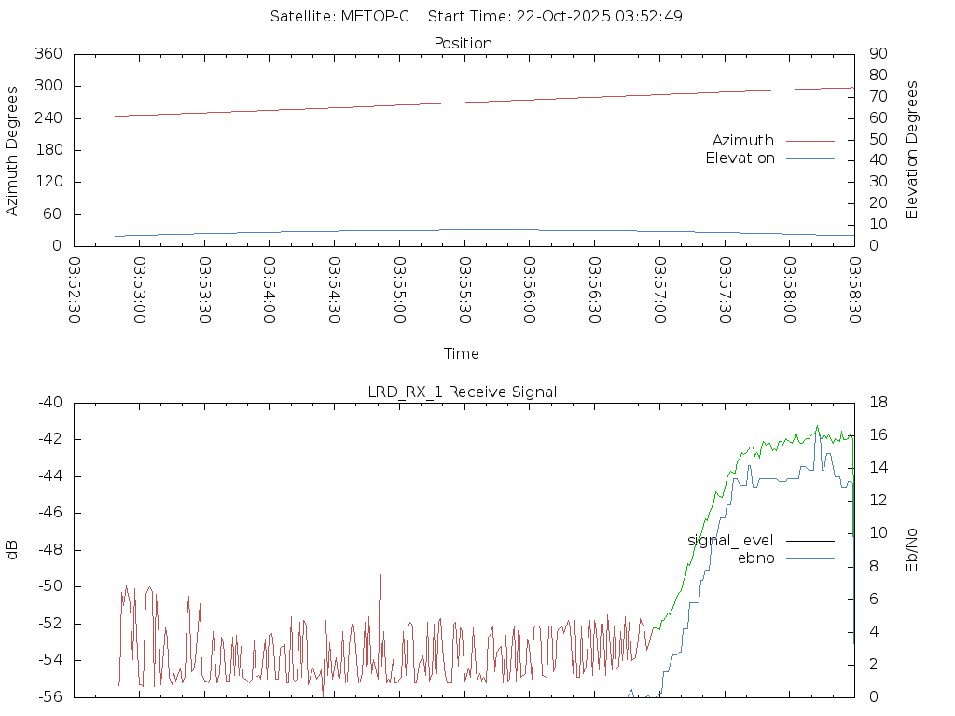
Task: Click the Position chart title
Action: click(x=464, y=44)
